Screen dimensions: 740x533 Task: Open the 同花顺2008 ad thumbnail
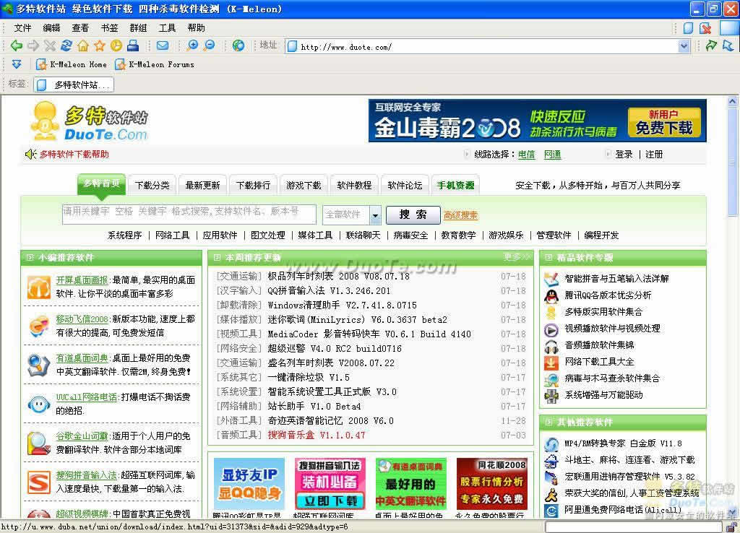tap(491, 483)
